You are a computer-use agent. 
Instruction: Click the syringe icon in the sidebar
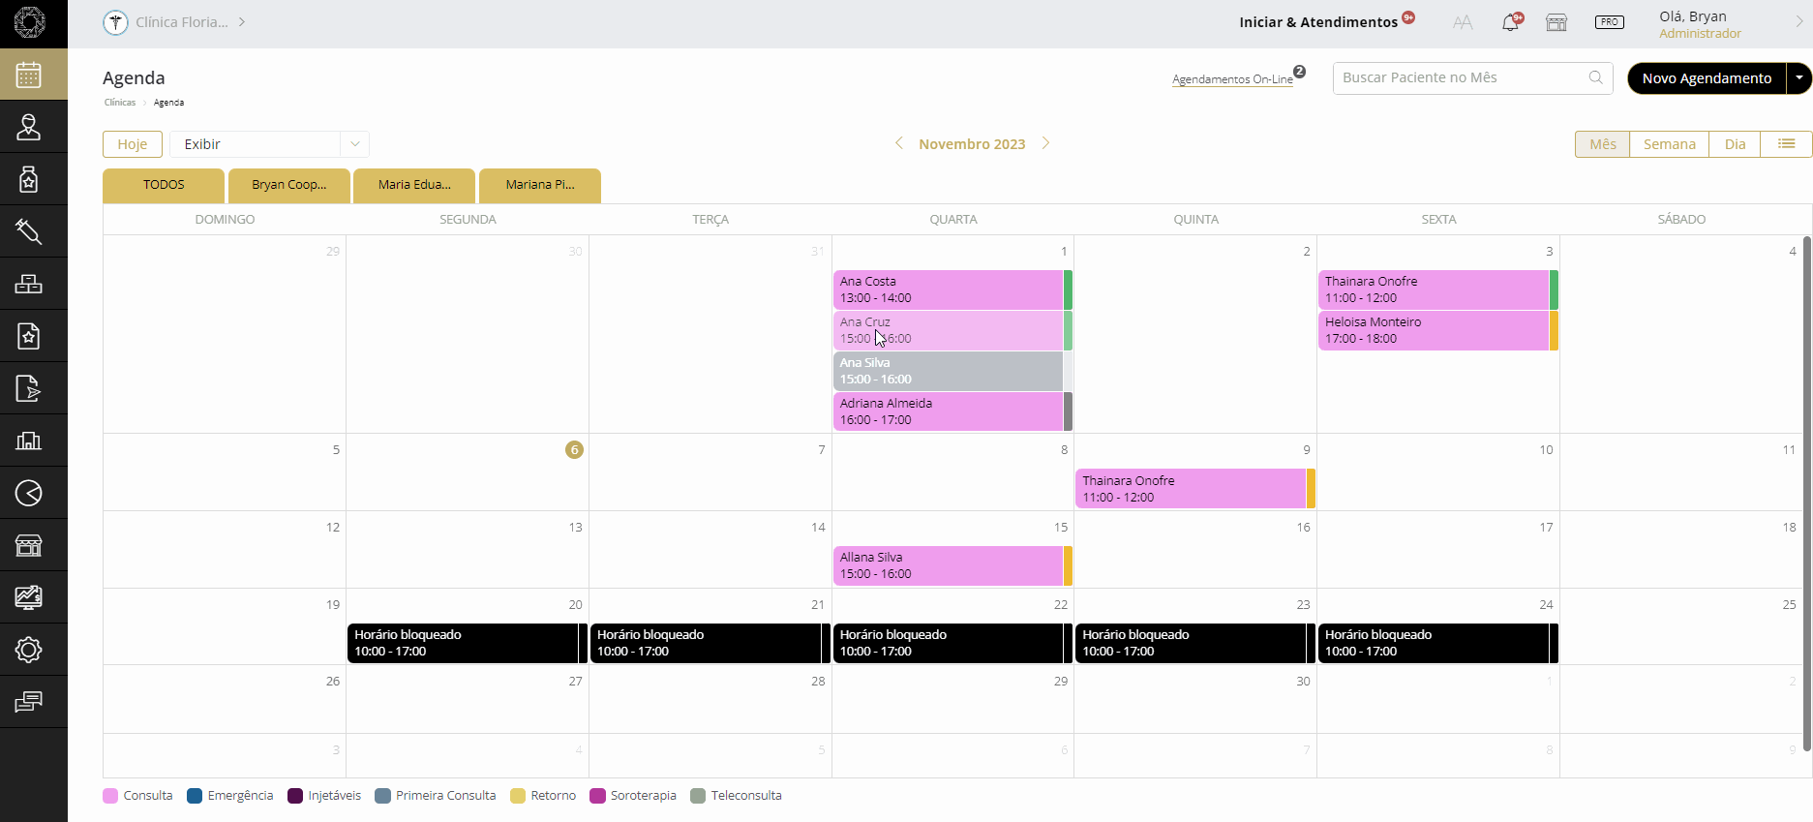pyautogui.click(x=29, y=231)
